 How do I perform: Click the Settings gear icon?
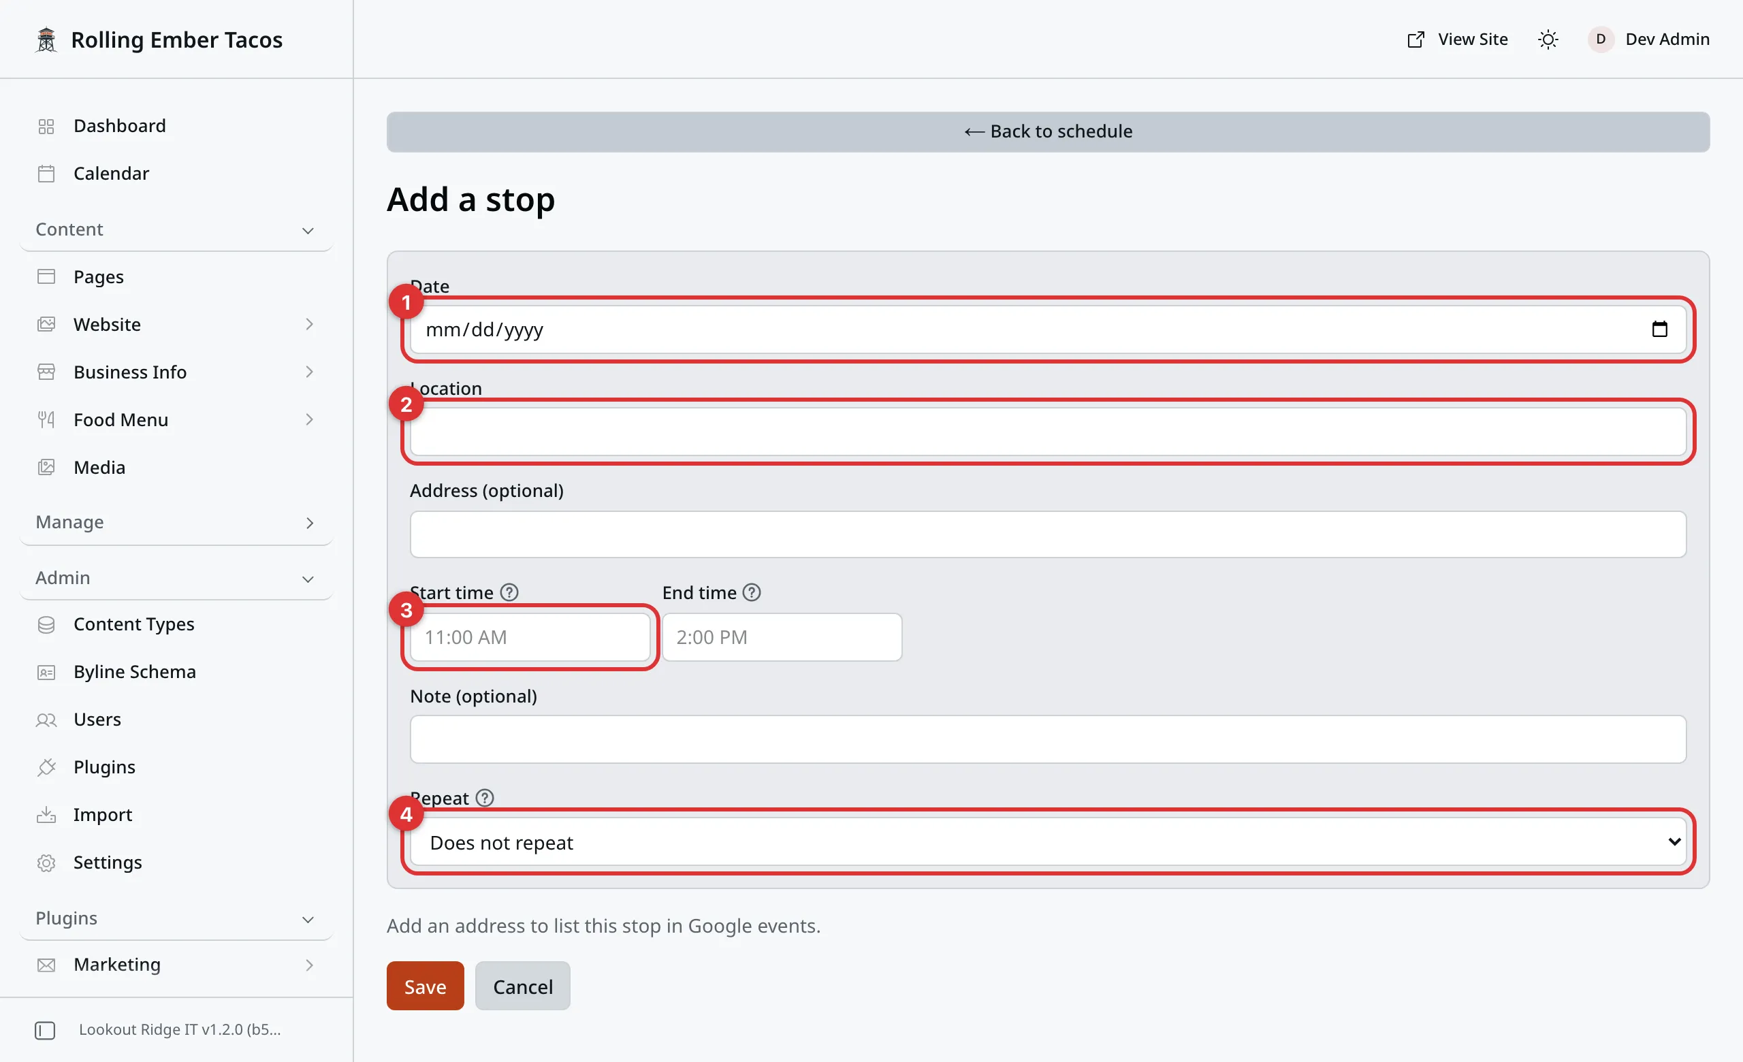tap(46, 863)
